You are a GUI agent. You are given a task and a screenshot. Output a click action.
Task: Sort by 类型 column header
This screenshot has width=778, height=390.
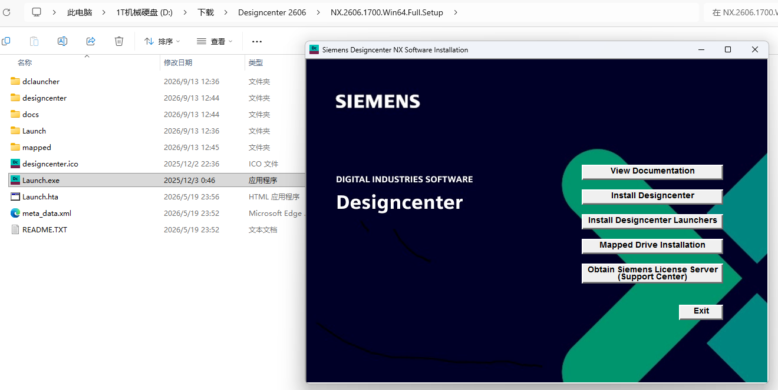256,62
